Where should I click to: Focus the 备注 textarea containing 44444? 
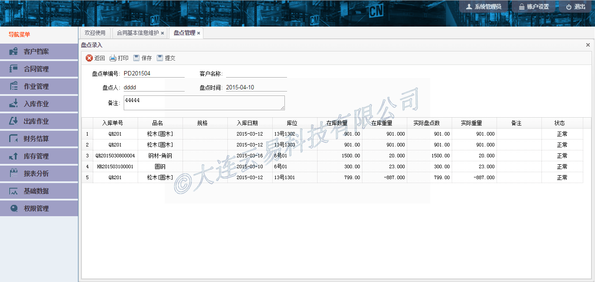point(204,103)
